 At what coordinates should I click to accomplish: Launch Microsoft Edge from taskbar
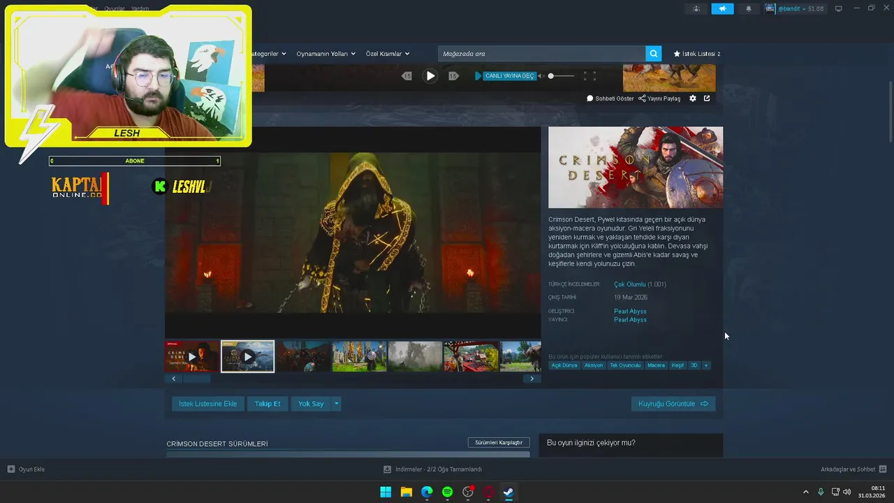[427, 492]
